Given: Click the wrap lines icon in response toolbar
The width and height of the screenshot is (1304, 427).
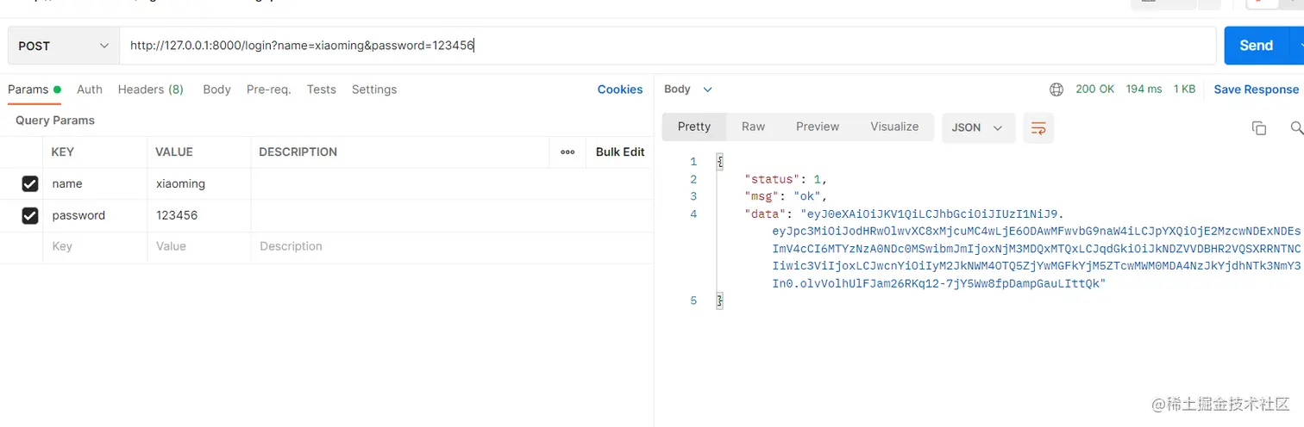Looking at the screenshot, I should pyautogui.click(x=1038, y=127).
